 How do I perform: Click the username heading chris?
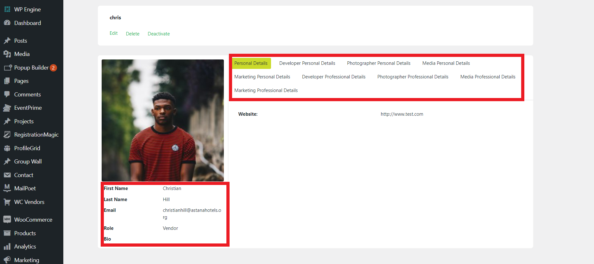click(115, 18)
